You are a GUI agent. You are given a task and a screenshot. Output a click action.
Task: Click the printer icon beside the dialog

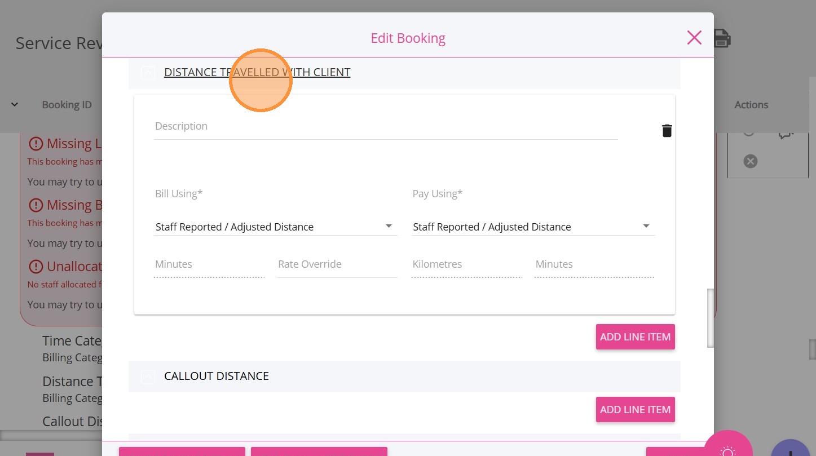coord(722,38)
